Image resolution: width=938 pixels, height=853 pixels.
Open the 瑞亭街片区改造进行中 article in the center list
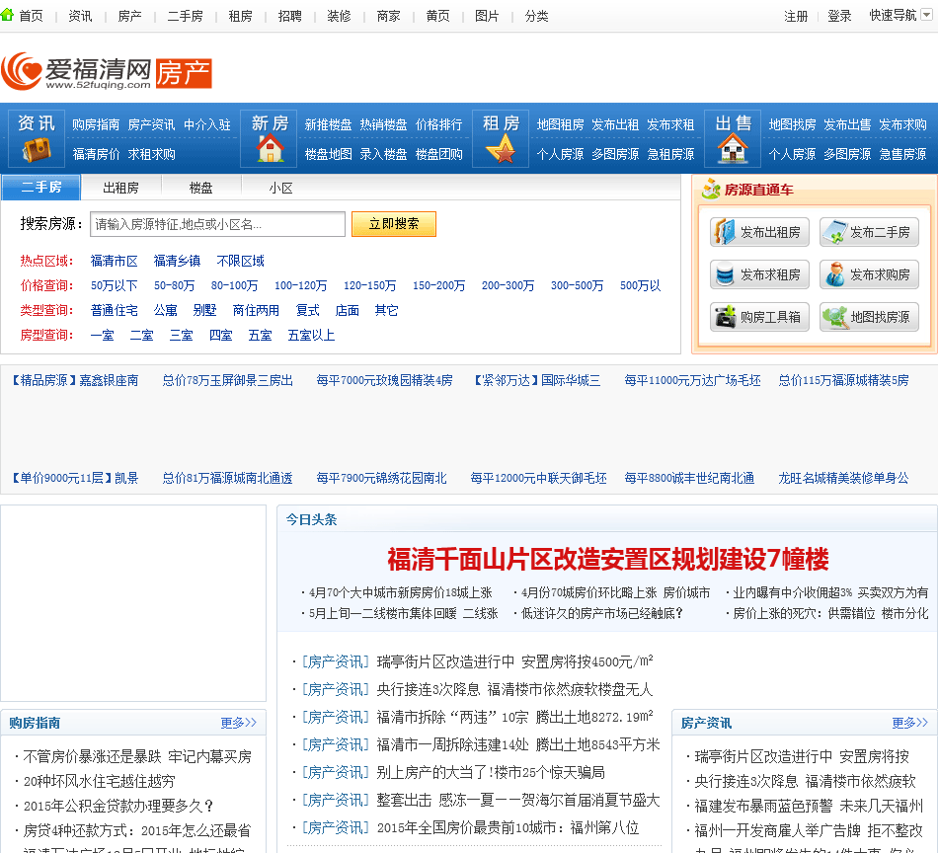(x=515, y=661)
